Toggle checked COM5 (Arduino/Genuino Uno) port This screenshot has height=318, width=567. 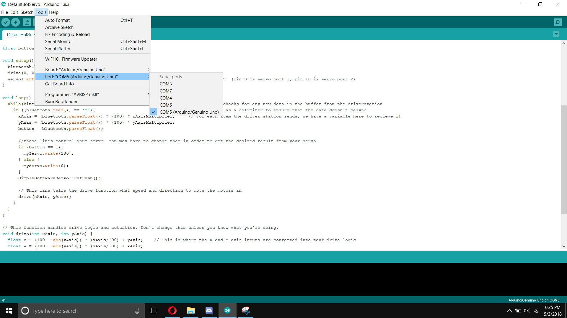click(x=186, y=112)
